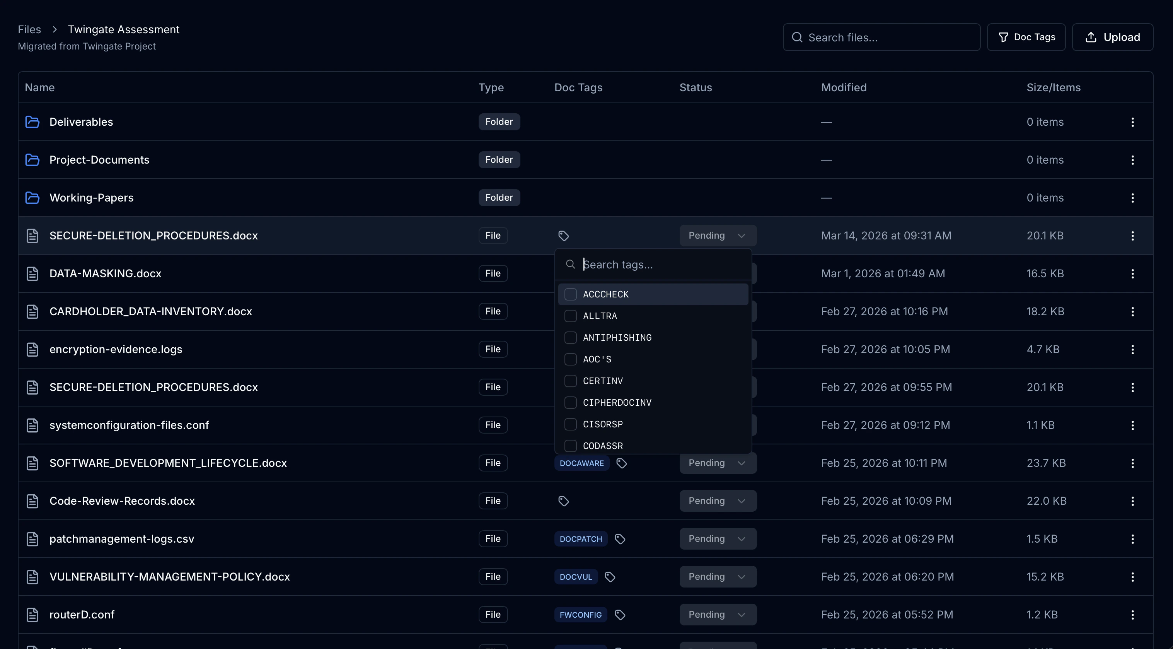Click the Upload button
Viewport: 1173px width, 649px height.
1112,37
